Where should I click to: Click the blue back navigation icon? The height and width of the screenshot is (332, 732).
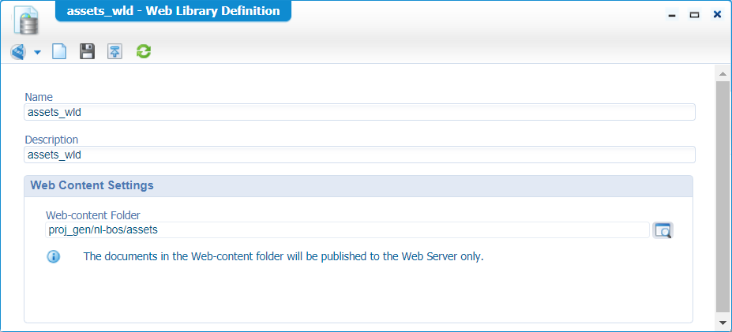18,52
